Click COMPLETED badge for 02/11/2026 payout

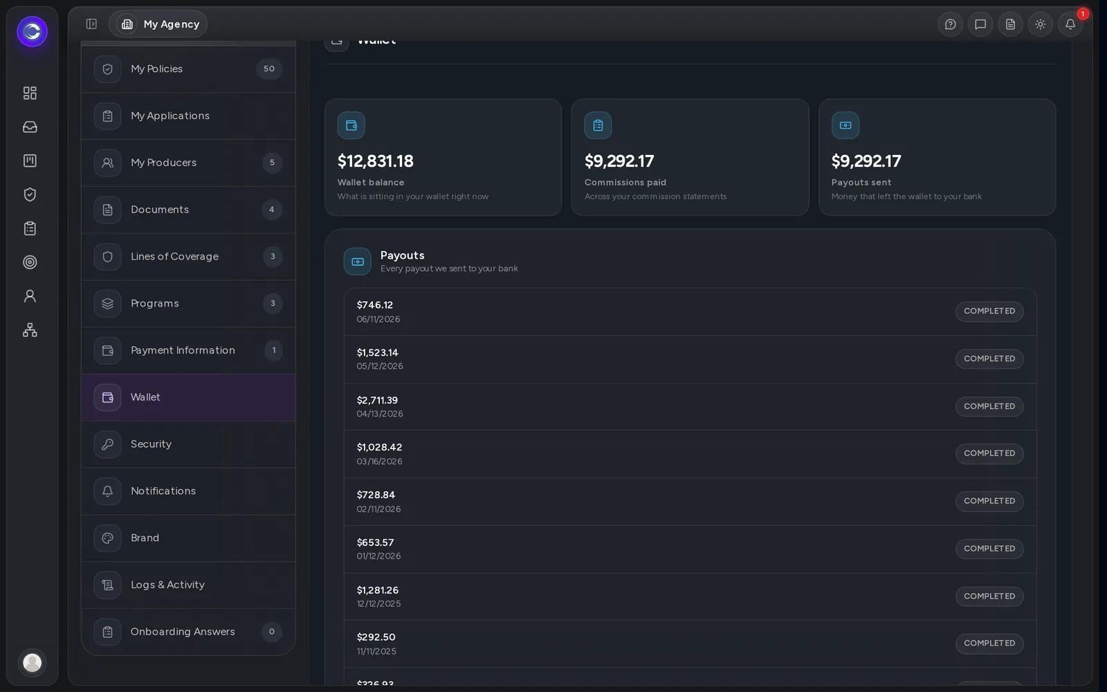coord(989,502)
